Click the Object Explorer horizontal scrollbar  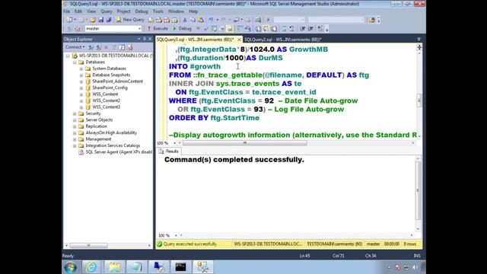(88, 245)
